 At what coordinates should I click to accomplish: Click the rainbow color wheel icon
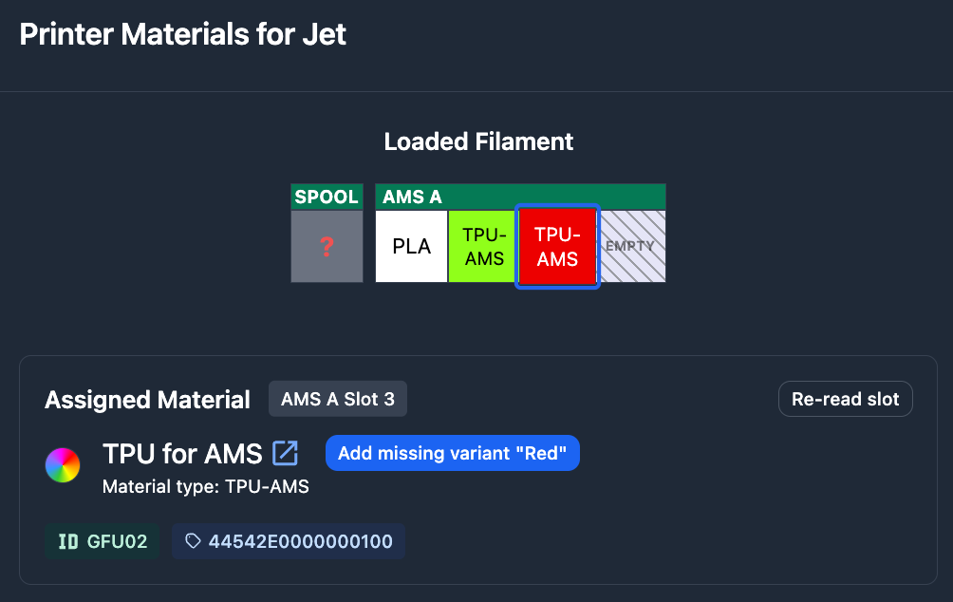point(63,465)
